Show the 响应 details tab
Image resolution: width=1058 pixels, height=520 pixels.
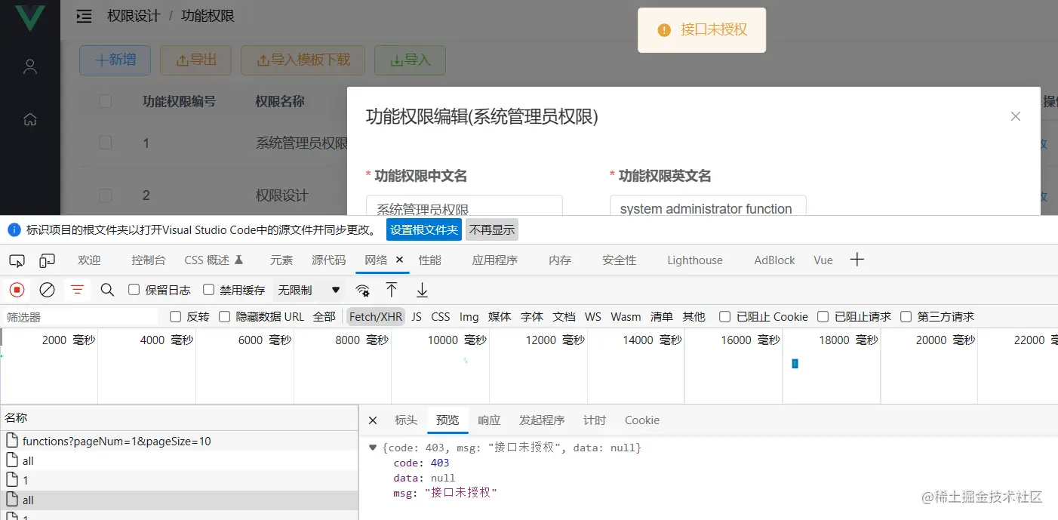489,420
